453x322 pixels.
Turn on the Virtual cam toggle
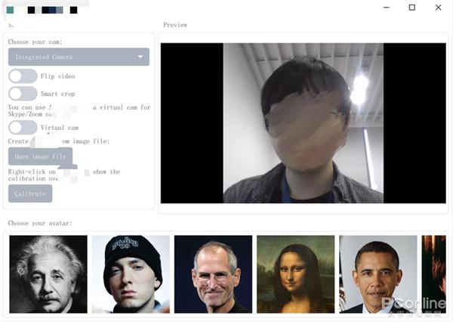pos(23,128)
